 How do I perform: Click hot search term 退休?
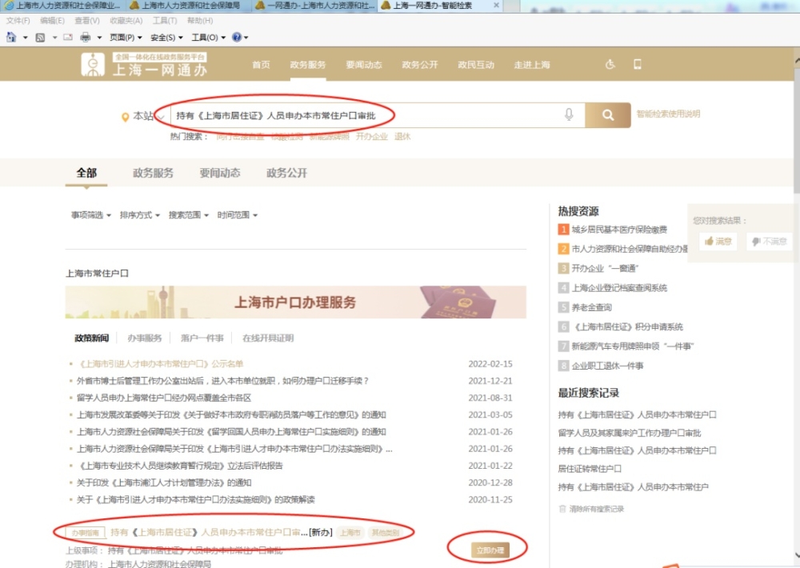tap(402, 136)
